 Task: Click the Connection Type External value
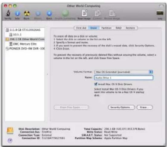(47, 135)
